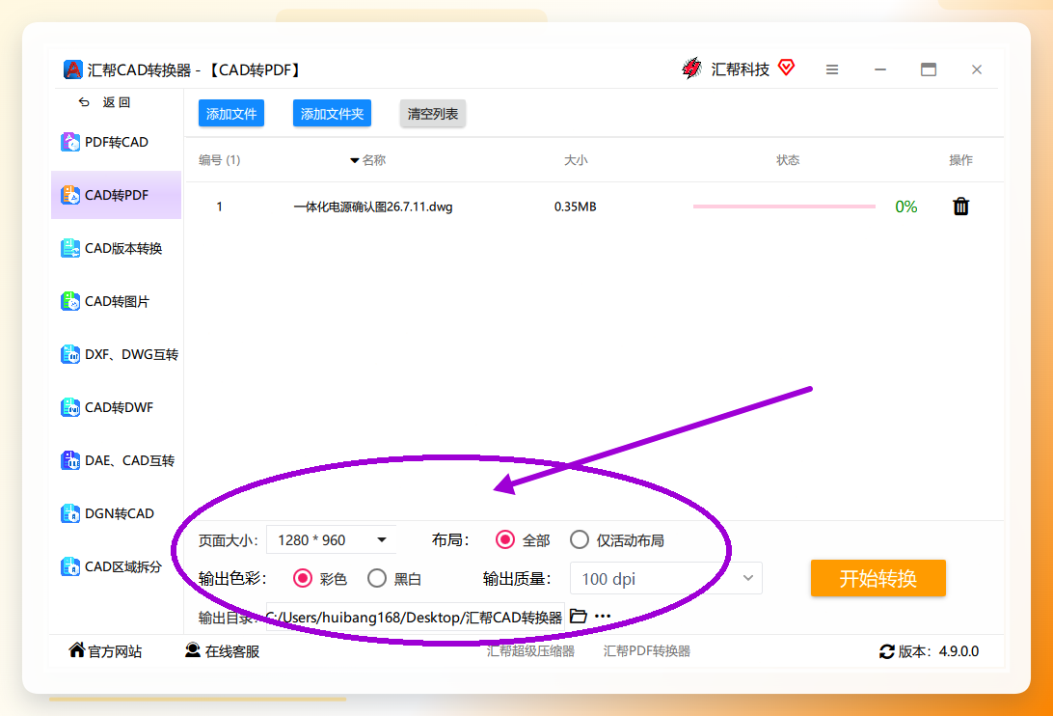The width and height of the screenshot is (1053, 716).
Task: Select the 全部 layout radio button
Action: coord(505,539)
